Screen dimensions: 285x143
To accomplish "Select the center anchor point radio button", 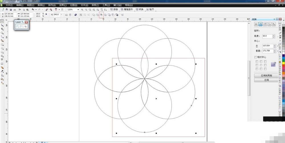I will (x=261, y=65).
